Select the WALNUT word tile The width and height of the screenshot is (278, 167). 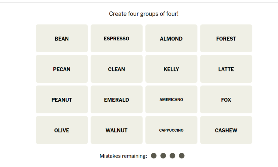tap(116, 130)
